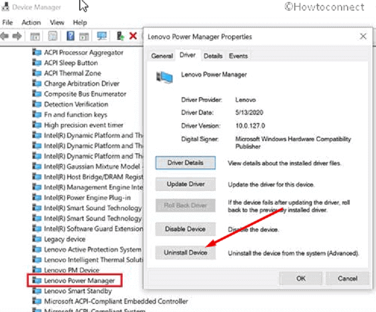Image resolution: width=376 pixels, height=312 pixels.
Task: Open the Action menu
Action: pyautogui.click(x=31, y=23)
